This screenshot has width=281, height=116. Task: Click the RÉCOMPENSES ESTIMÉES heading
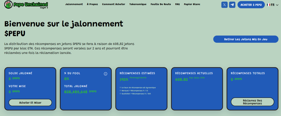[137, 73]
